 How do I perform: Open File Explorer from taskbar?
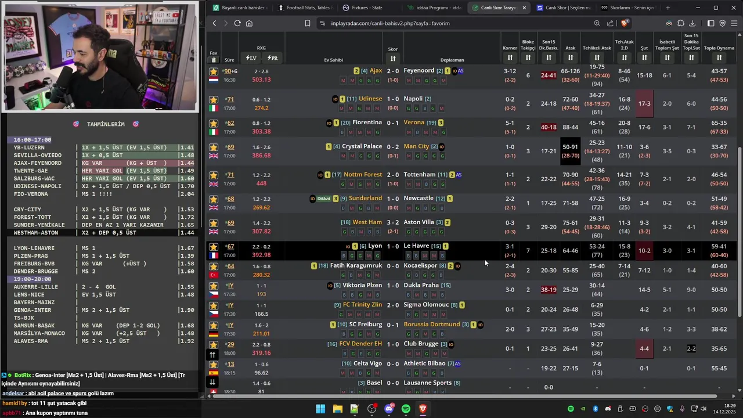[x=337, y=409]
